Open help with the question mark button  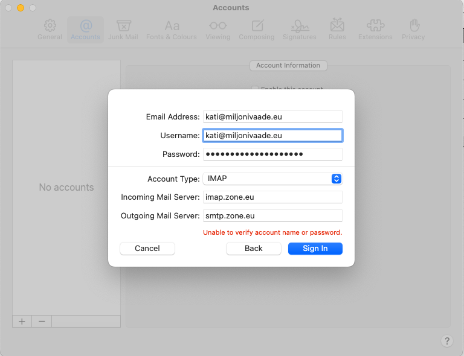click(447, 341)
